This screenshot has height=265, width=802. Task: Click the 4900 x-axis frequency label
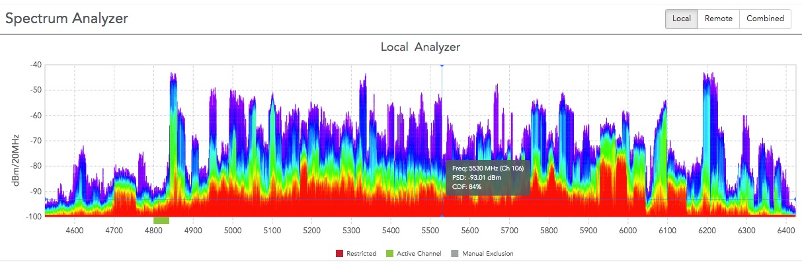[193, 230]
